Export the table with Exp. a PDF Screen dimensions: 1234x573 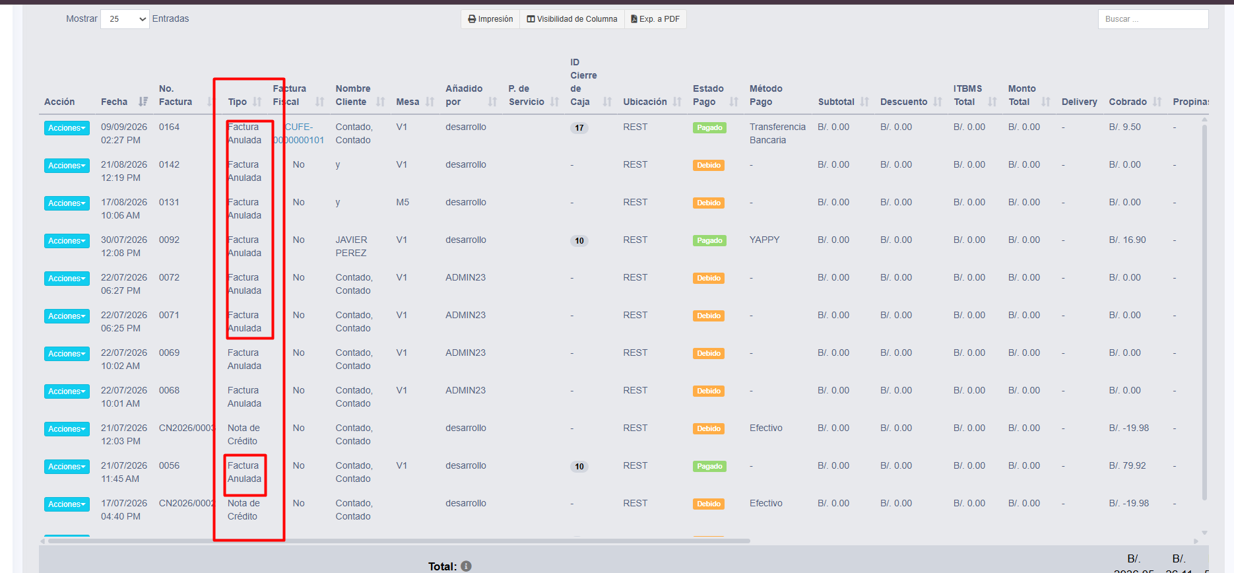coord(655,19)
